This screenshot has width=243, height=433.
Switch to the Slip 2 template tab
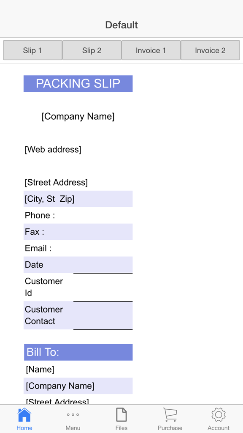click(x=92, y=50)
